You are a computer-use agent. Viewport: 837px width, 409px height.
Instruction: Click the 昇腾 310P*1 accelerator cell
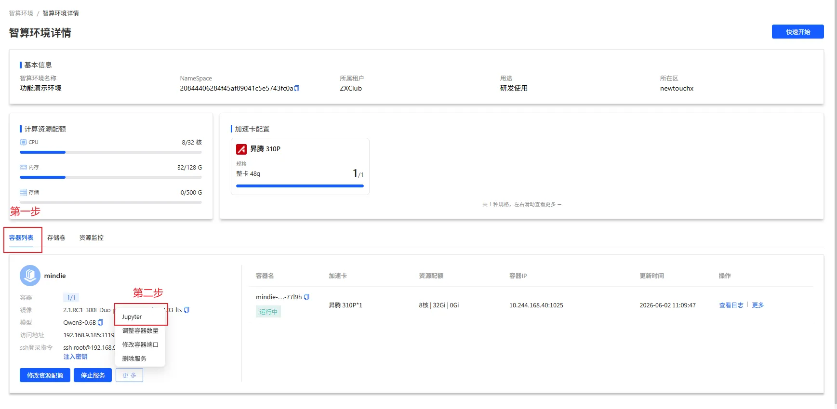(345, 305)
